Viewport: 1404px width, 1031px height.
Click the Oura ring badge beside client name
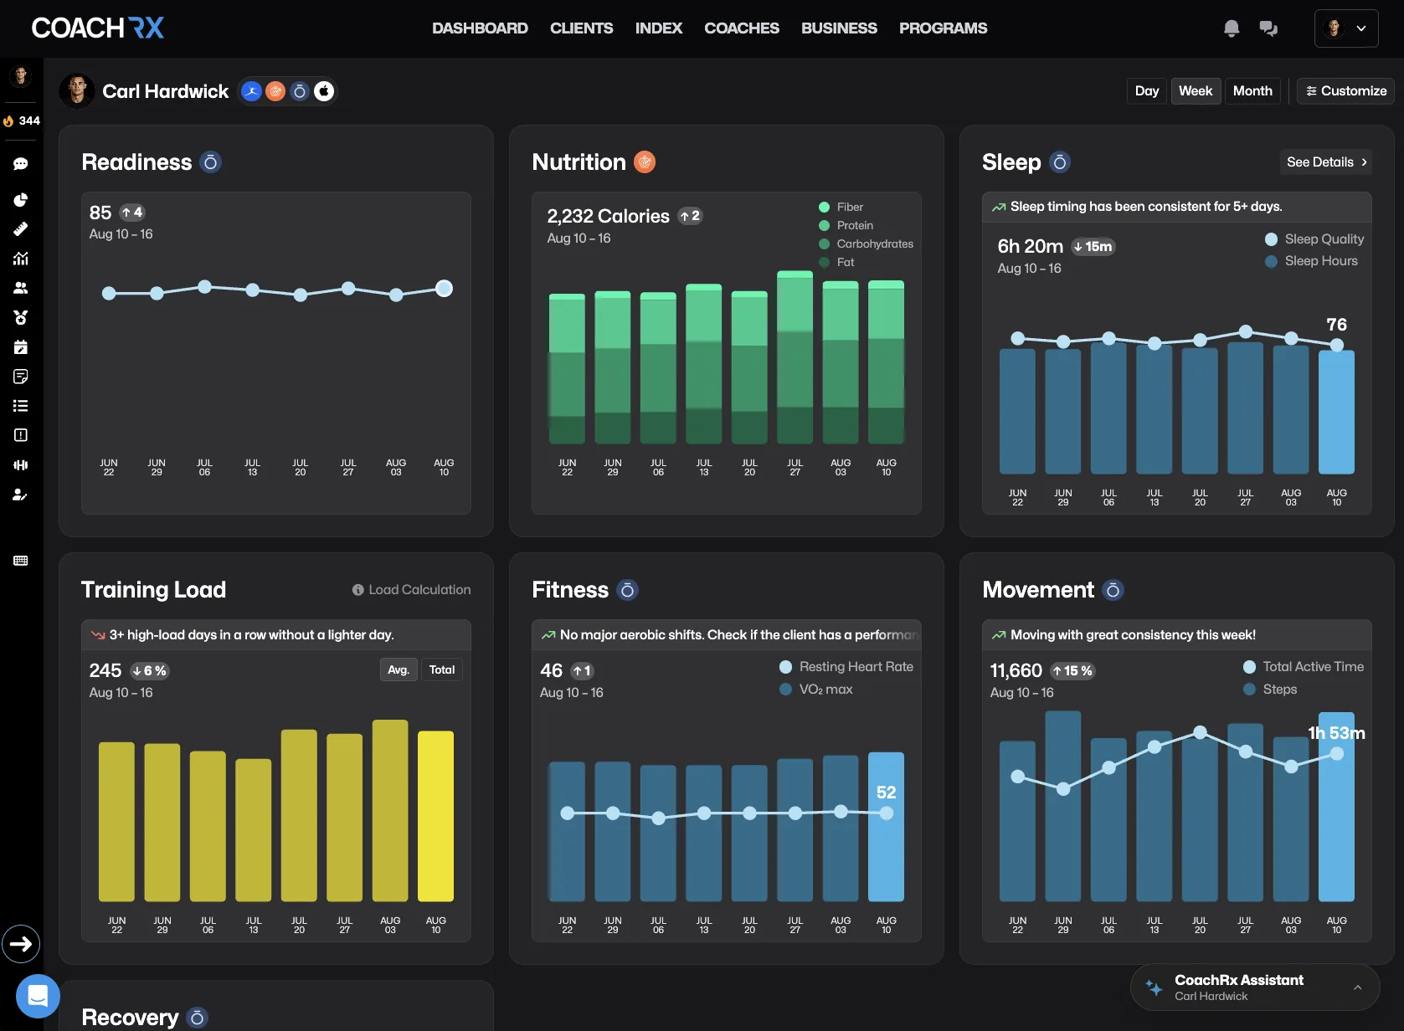300,91
